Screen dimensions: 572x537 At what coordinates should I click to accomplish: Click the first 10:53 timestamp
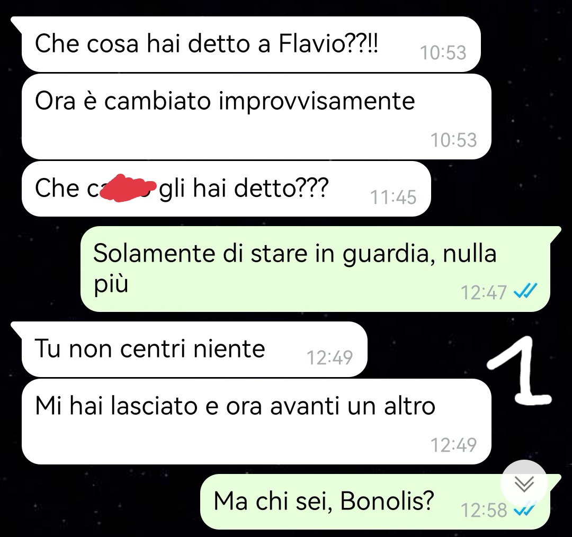click(x=443, y=52)
